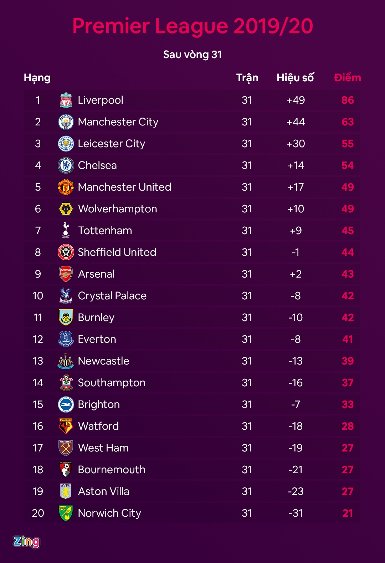The image size is (385, 563).
Task: Click the Hạng column header
Action: pos(37,78)
